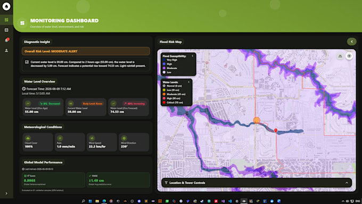Image resolution: width=362 pixels, height=204 pixels.
Task: Click the red location pin on map
Action: (x=276, y=130)
